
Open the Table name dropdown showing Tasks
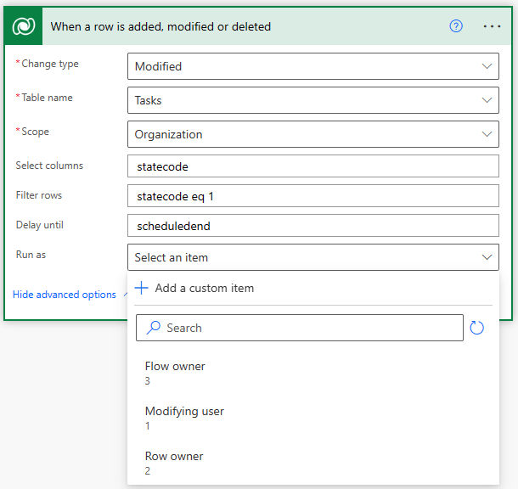click(313, 100)
